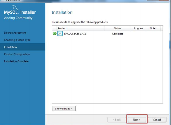The image size is (171, 125).
Task: Select the MySQL Server 5.7.12 row text
Action: pos(75,34)
